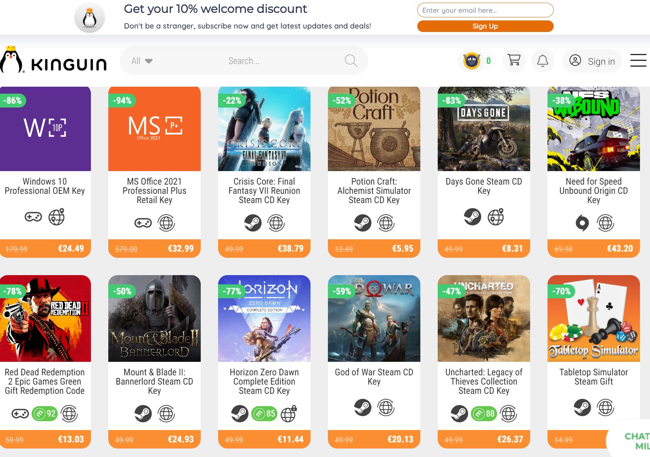Click the Horizon Zero Dawn €11.44 price
The height and width of the screenshot is (457, 650).
tap(291, 439)
